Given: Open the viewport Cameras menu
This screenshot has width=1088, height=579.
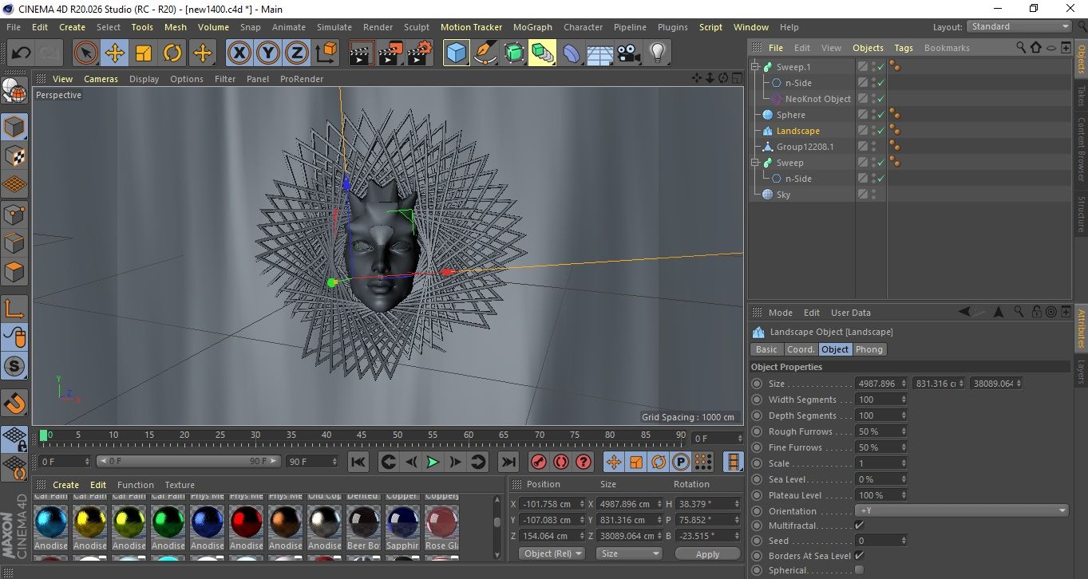Looking at the screenshot, I should [x=101, y=79].
